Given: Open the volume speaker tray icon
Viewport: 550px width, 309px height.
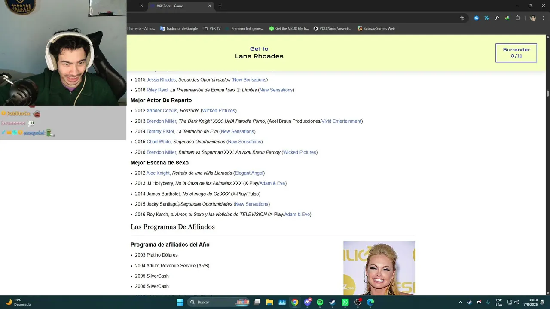Looking at the screenshot, I should point(516,302).
